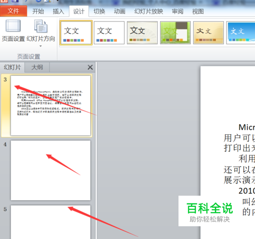Select slide 3 thumbnail with text
Viewport: 255px width, 239px height.
(x=50, y=105)
